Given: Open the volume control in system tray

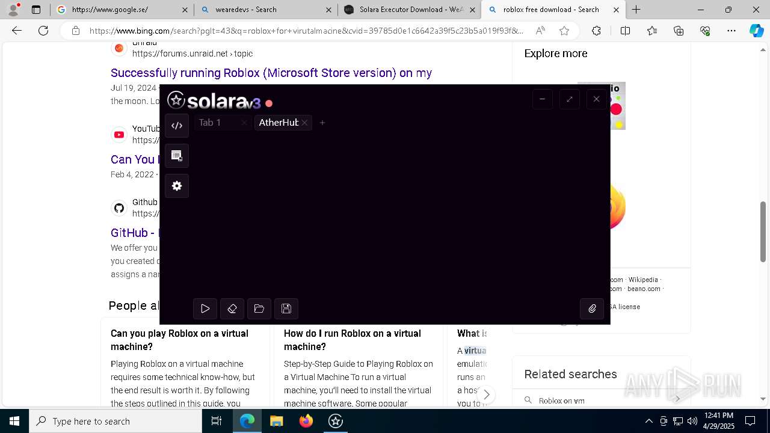Looking at the screenshot, I should 692,421.
